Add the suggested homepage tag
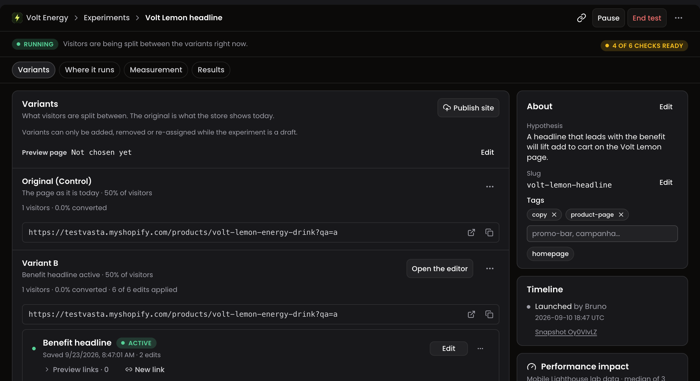Image resolution: width=700 pixels, height=381 pixels. point(550,254)
